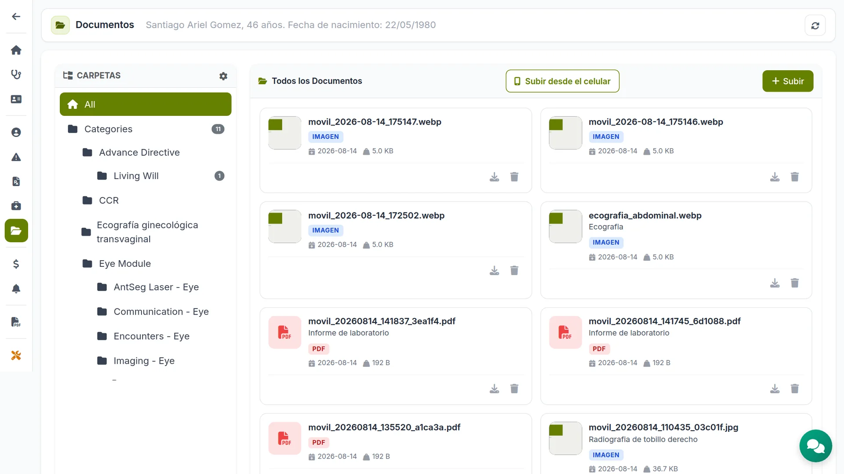Open the ID card icon in sidebar
This screenshot has height=474, width=844.
pos(16,99)
